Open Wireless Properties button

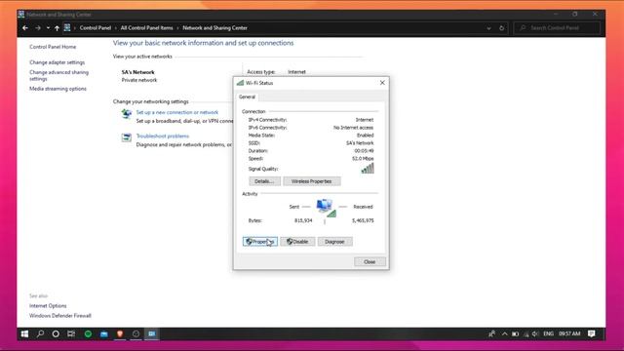(x=311, y=181)
